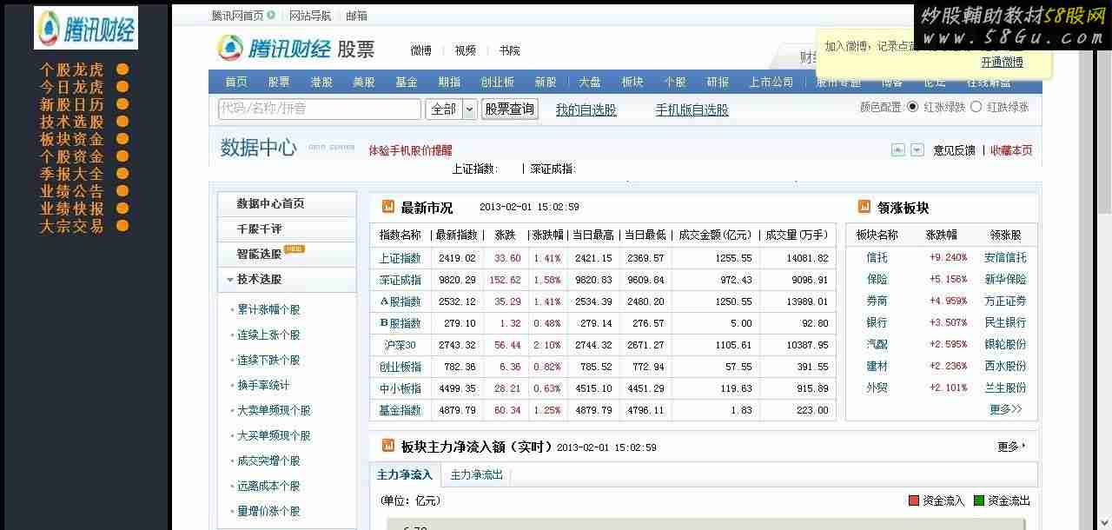Switch to the 主力净流出 tab
The image size is (1112, 530).
click(477, 474)
